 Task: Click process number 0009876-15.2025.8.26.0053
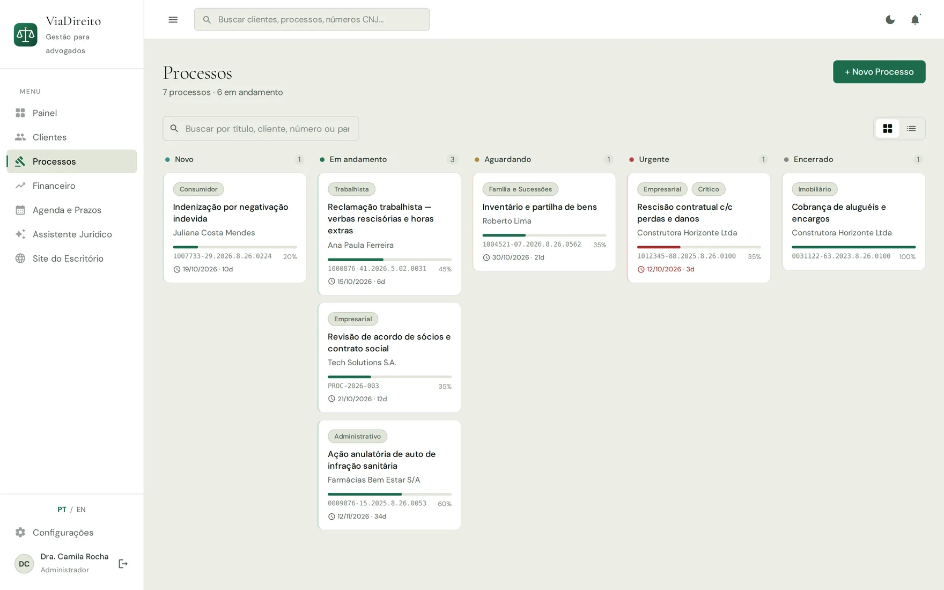pyautogui.click(x=377, y=504)
